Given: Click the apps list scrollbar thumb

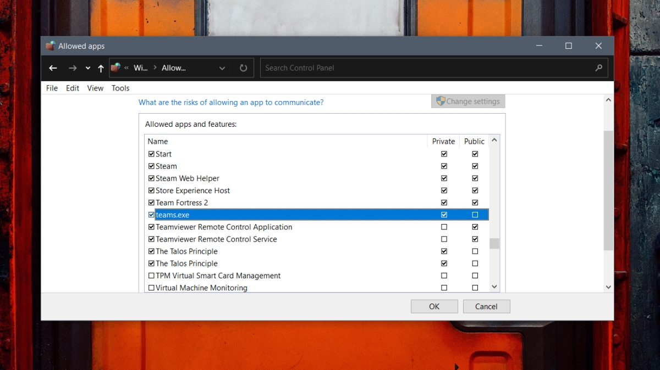Looking at the screenshot, I should click(x=494, y=243).
